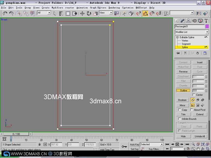The width and height of the screenshot is (211, 158).
Task: Open the Utilities command panel tab
Action: 206,21
